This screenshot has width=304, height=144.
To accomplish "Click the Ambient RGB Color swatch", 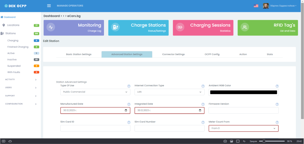I will point(243,92).
